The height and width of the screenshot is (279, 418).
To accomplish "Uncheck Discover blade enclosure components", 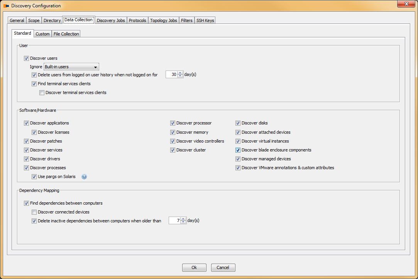I will (238, 150).
